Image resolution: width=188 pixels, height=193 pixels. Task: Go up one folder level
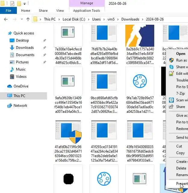(28, 19)
